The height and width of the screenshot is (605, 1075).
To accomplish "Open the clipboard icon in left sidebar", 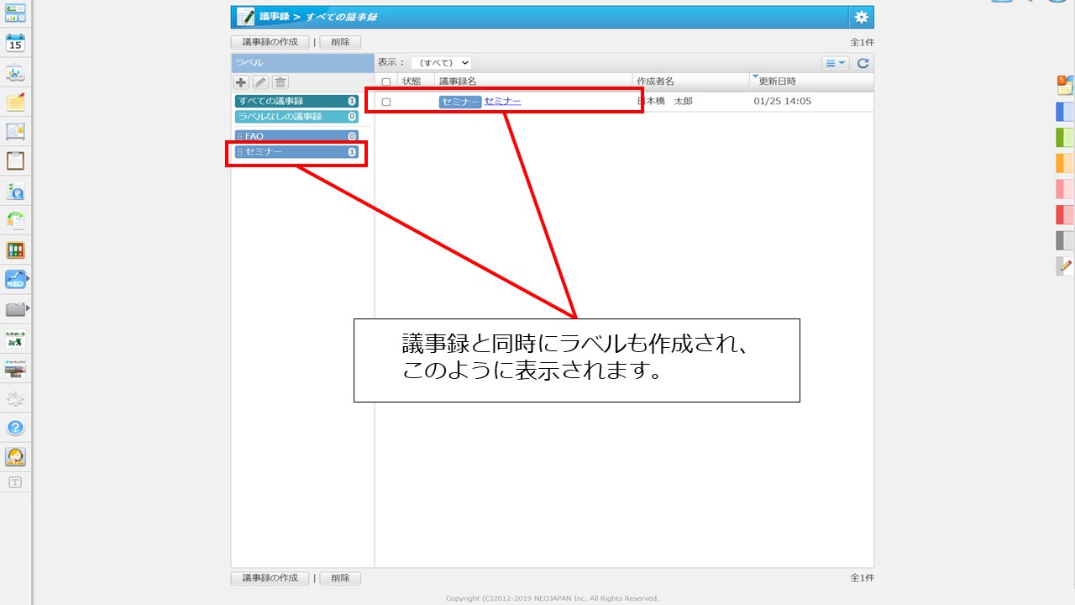I will 15,160.
